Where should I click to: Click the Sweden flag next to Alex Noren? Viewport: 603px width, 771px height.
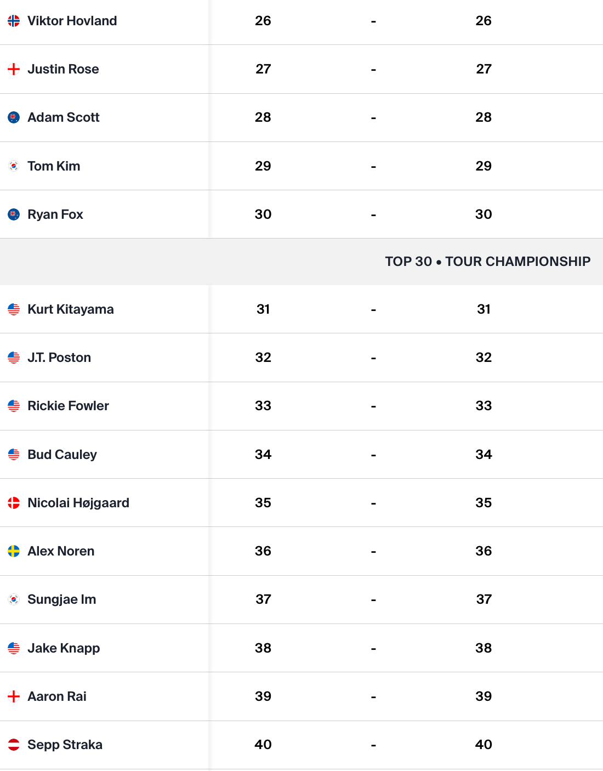(x=14, y=551)
